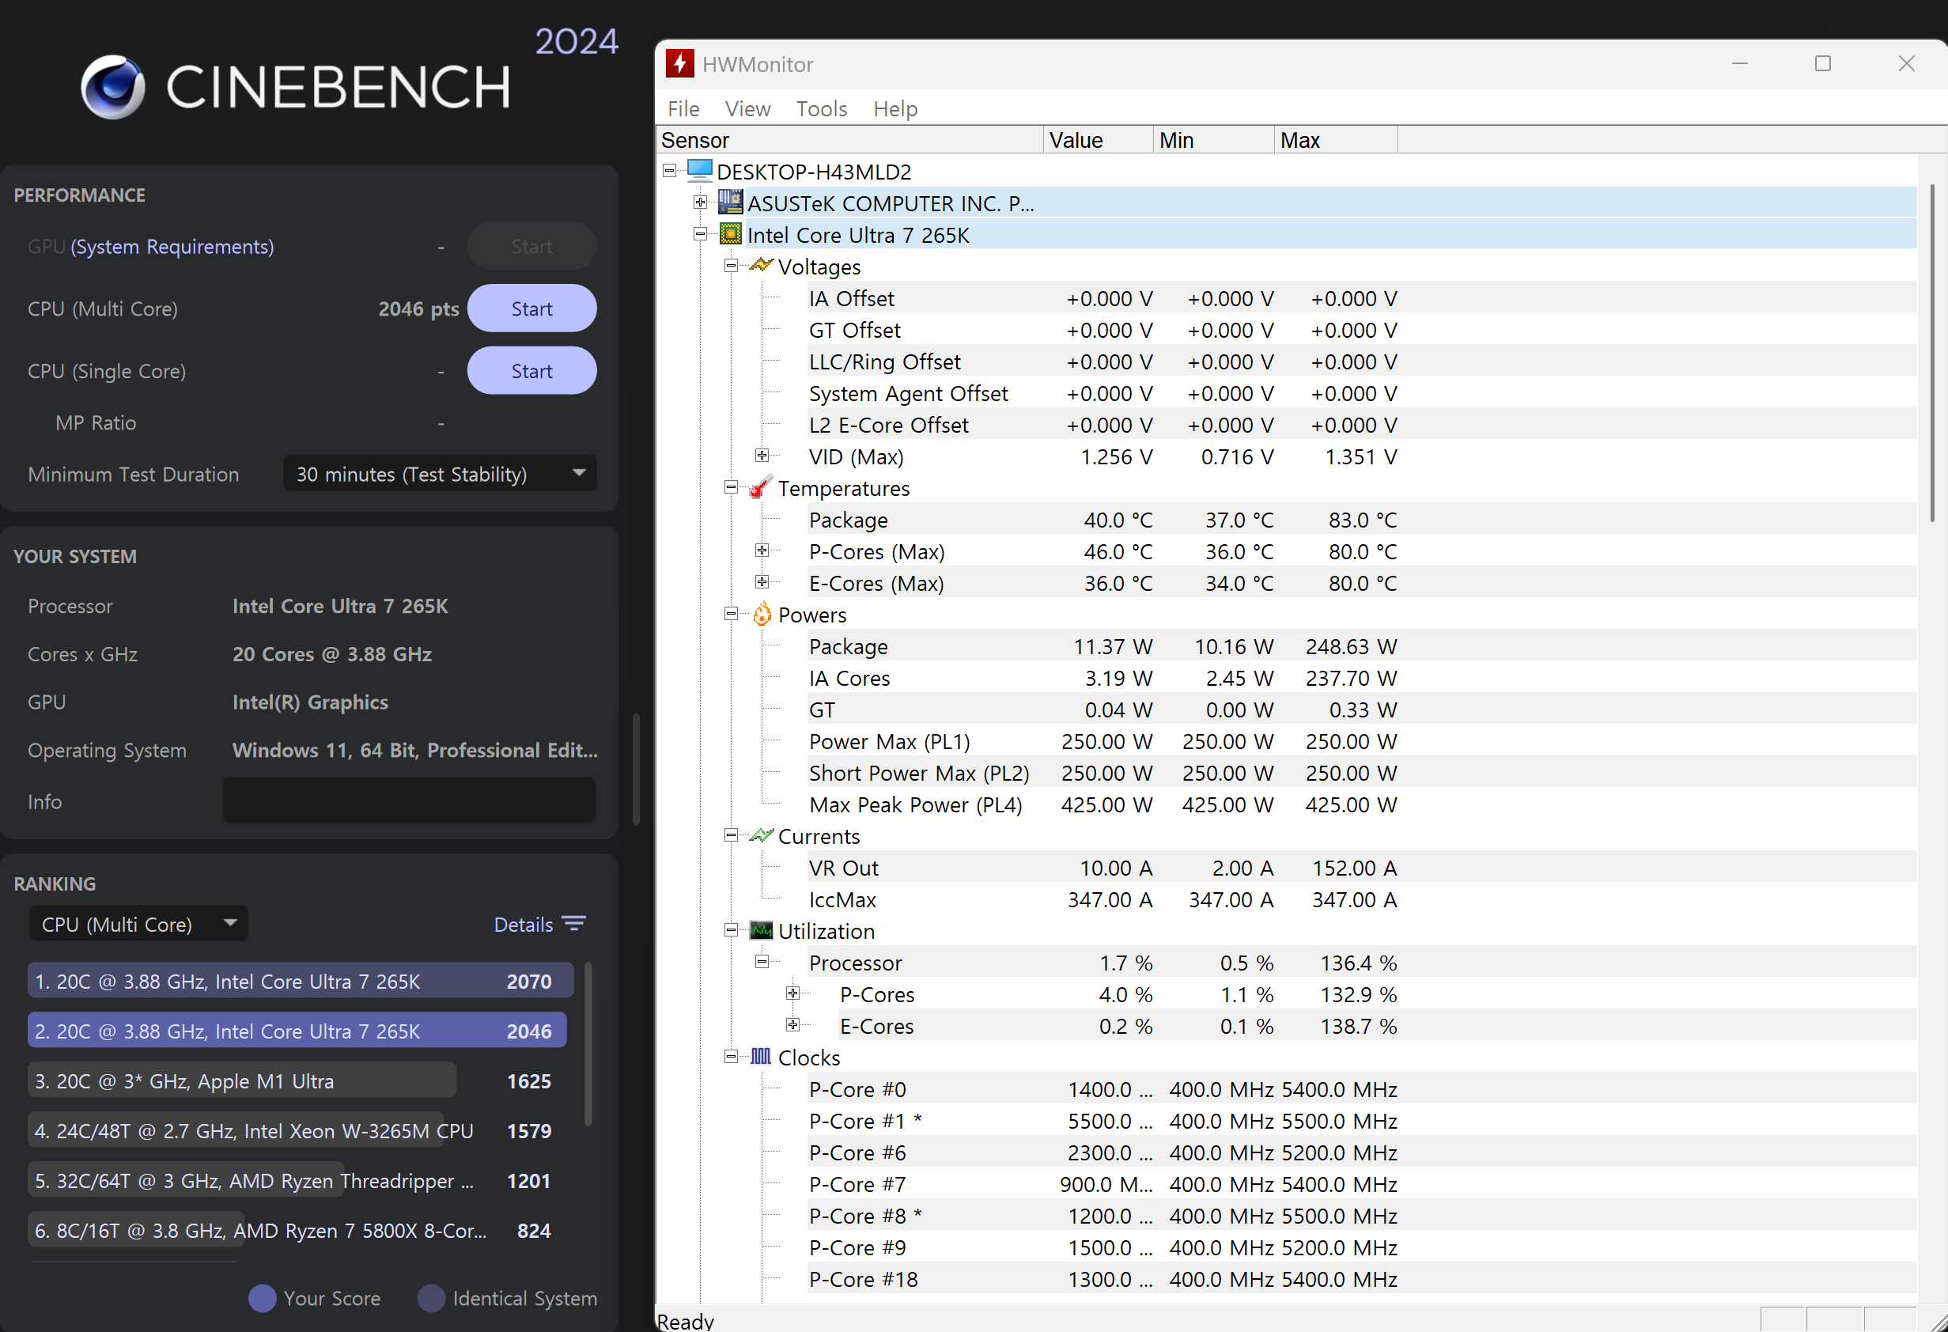This screenshot has height=1332, width=1948.
Task: Click the Max column header
Action: pyautogui.click(x=1336, y=140)
